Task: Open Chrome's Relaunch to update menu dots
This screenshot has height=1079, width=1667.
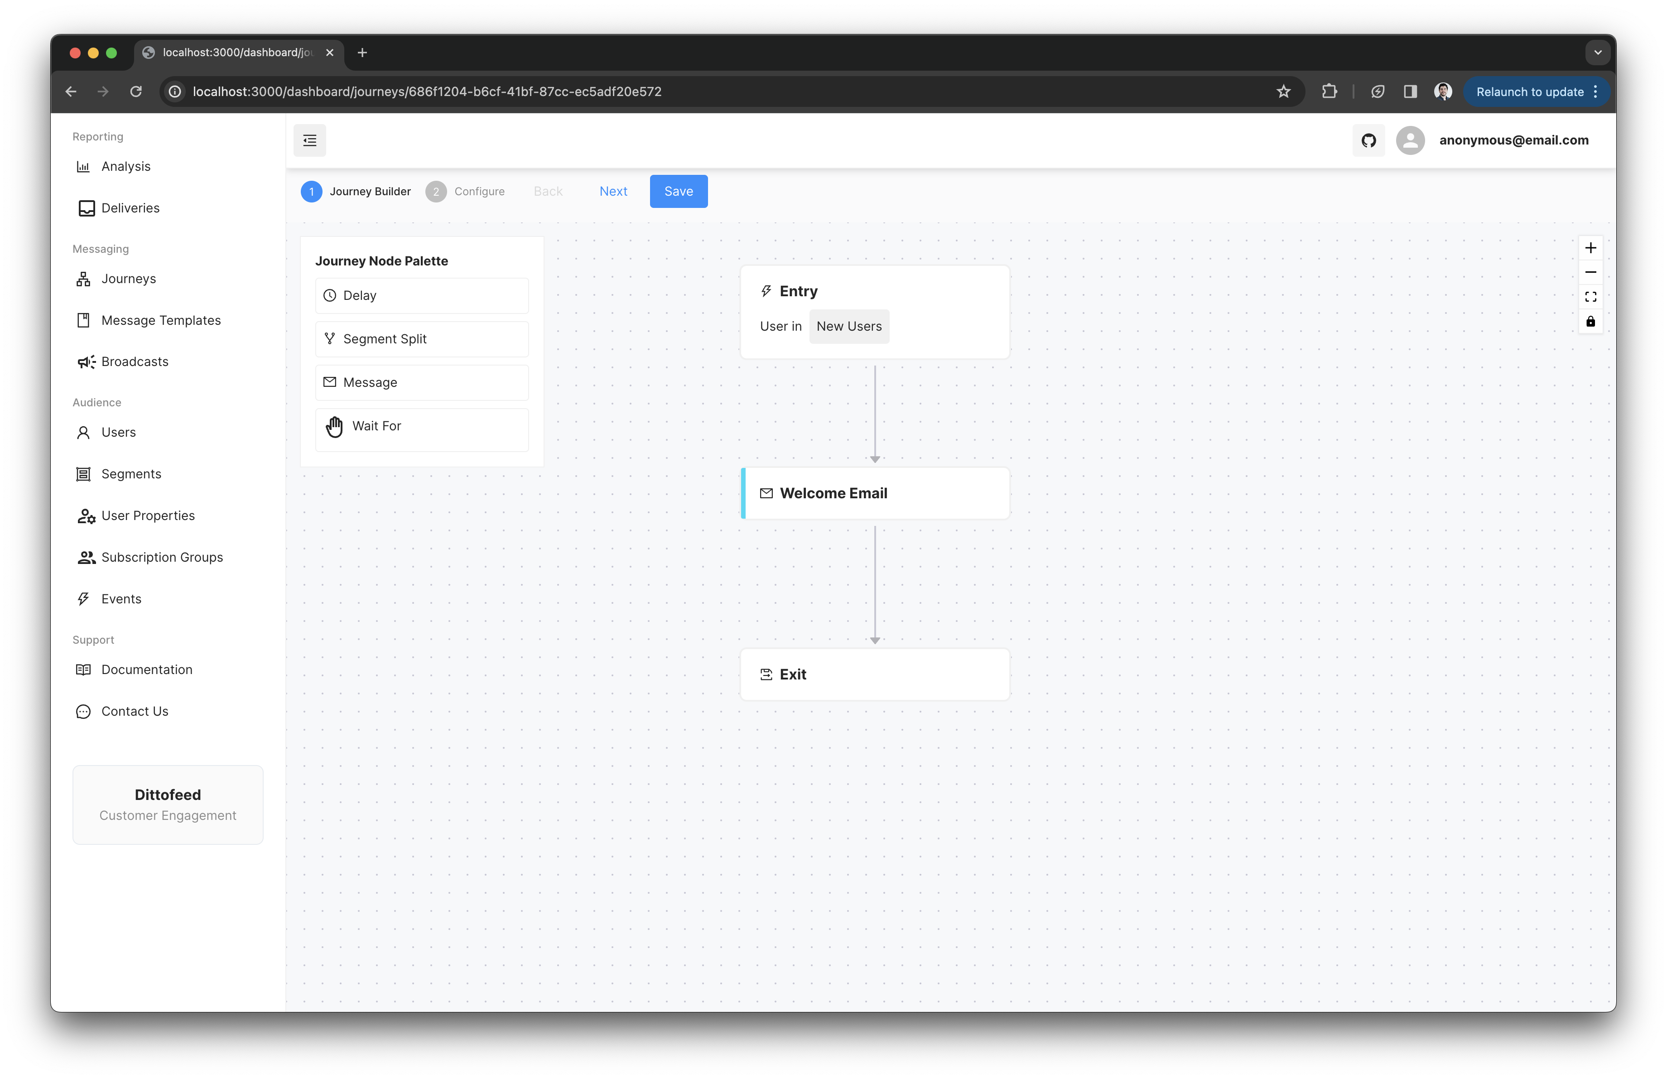Action: (x=1595, y=92)
